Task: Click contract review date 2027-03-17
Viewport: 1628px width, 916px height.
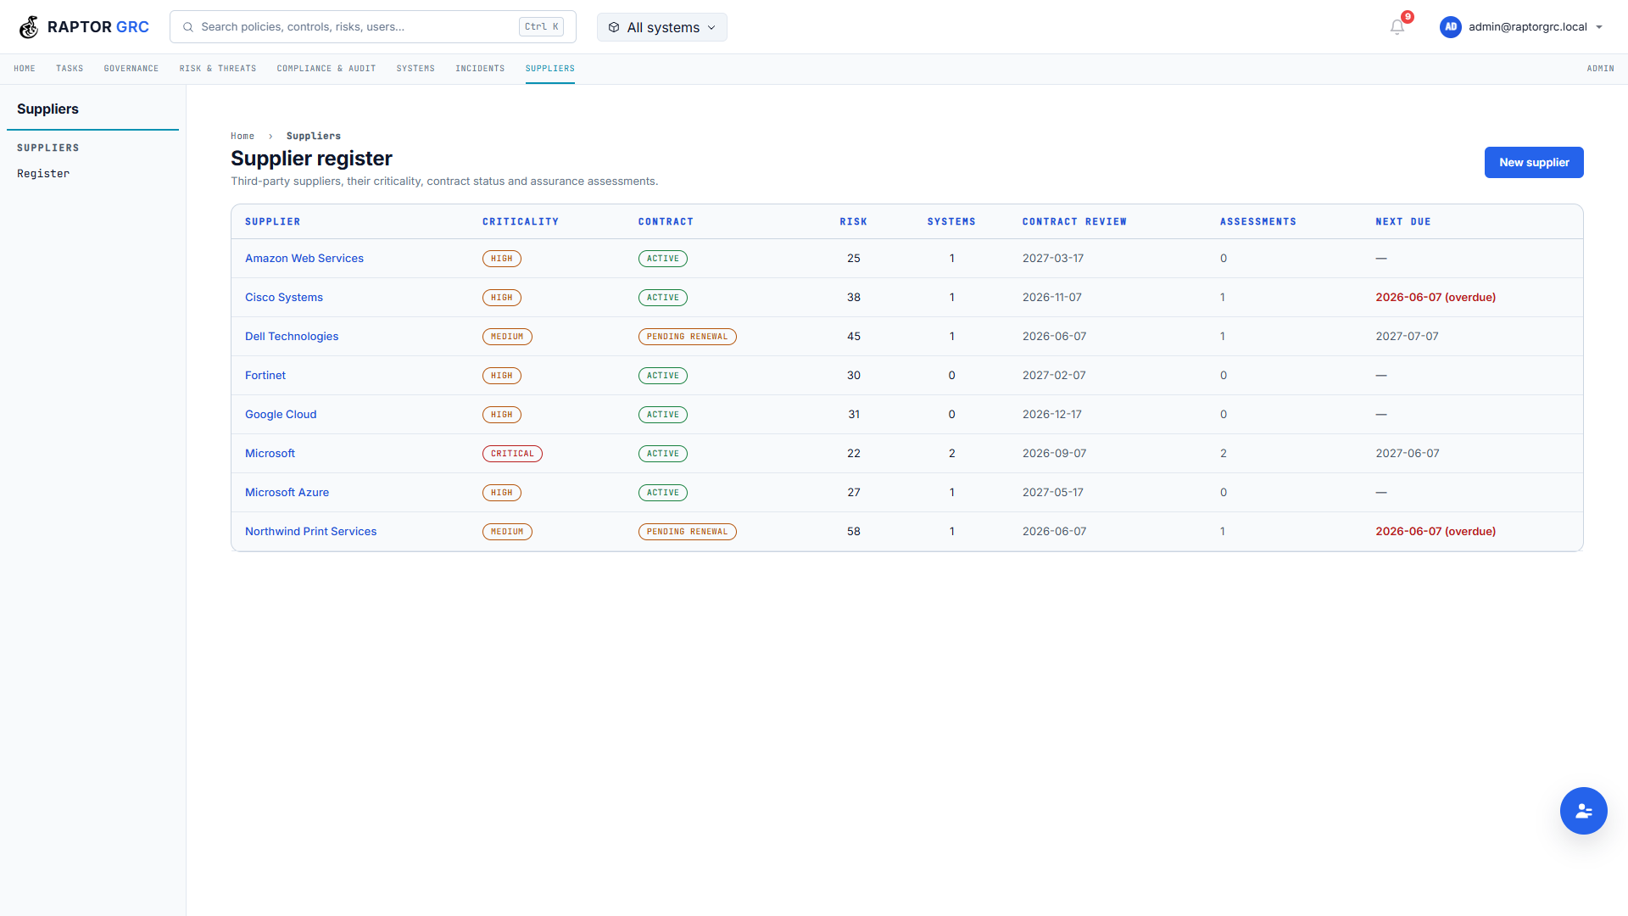Action: tap(1053, 259)
